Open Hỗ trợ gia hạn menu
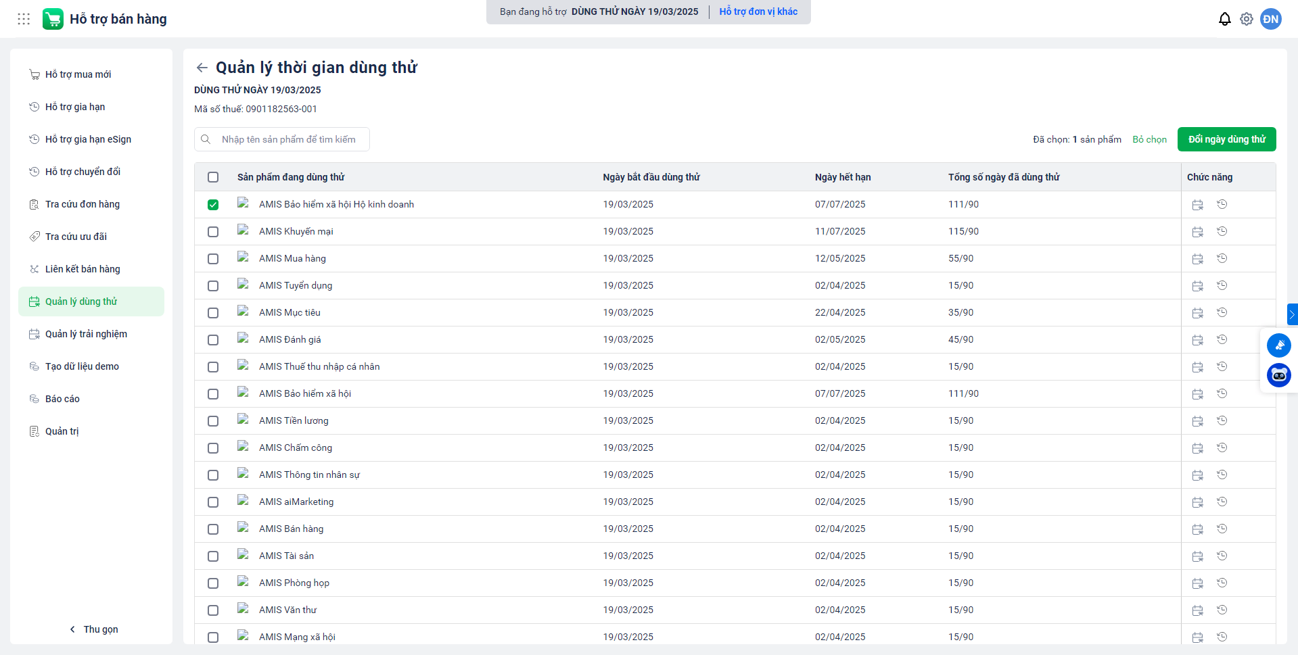The image size is (1298, 655). 91,107
